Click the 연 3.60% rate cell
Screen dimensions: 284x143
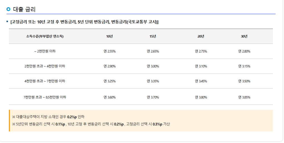click(109, 97)
